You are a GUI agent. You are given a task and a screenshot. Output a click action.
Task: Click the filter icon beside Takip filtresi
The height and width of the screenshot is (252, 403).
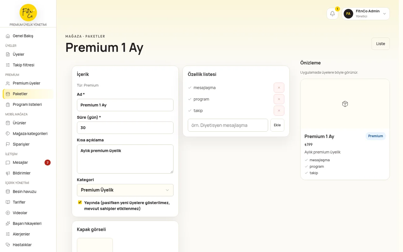click(x=8, y=65)
